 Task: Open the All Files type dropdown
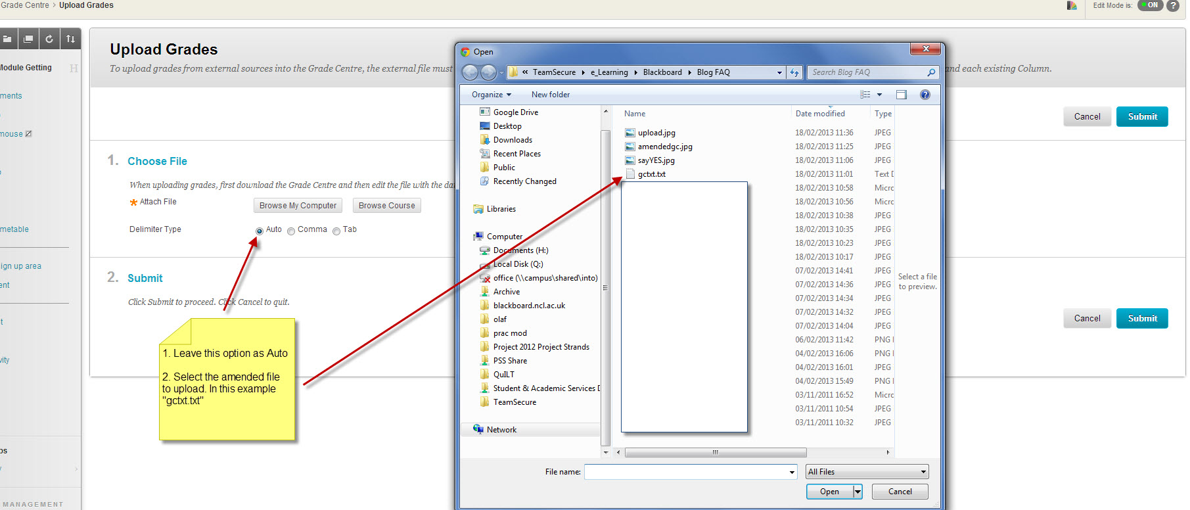click(x=867, y=472)
